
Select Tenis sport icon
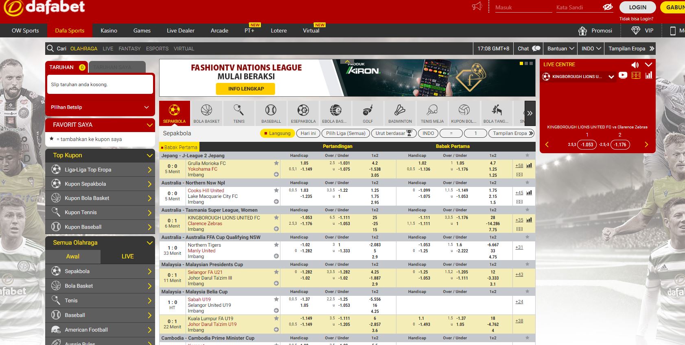coord(239,113)
